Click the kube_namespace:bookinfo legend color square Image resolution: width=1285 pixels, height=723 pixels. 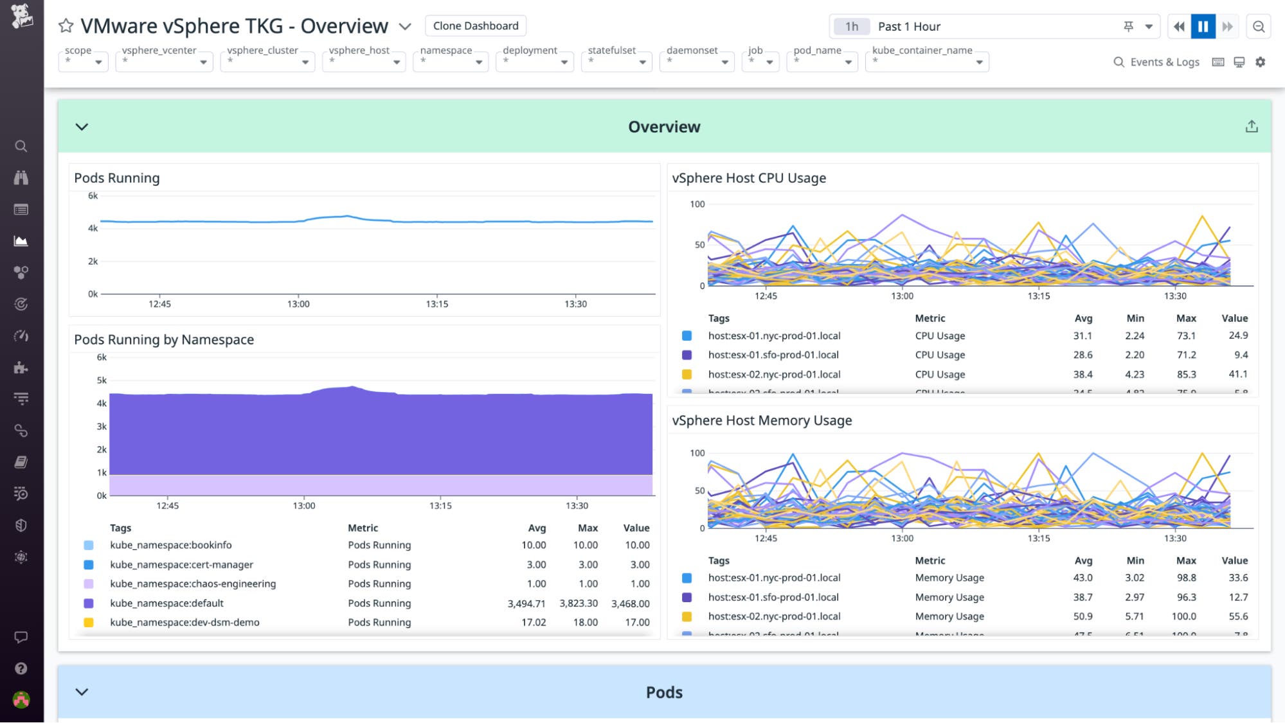click(90, 544)
